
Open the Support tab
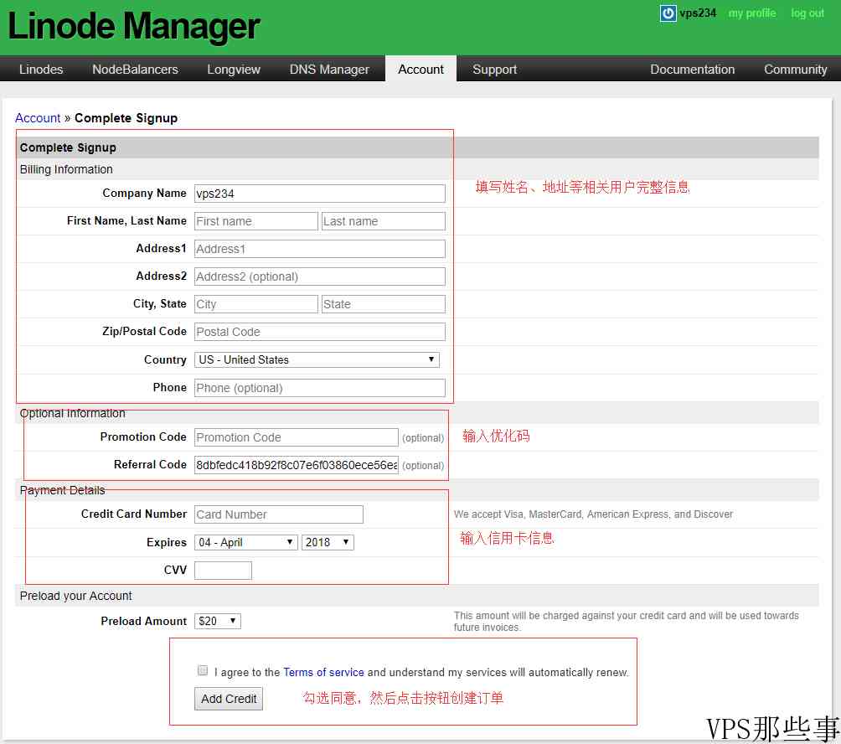tap(494, 70)
